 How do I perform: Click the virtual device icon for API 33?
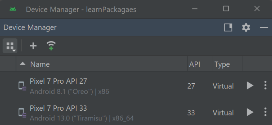(x=23, y=113)
